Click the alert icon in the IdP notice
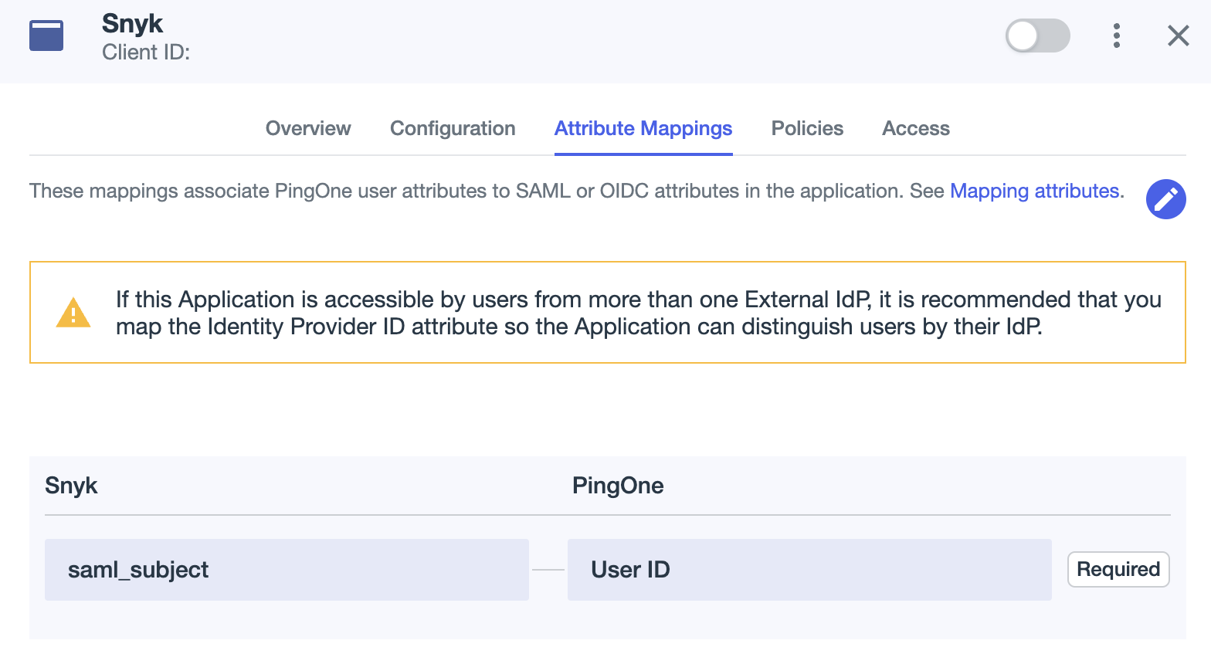 (x=73, y=311)
